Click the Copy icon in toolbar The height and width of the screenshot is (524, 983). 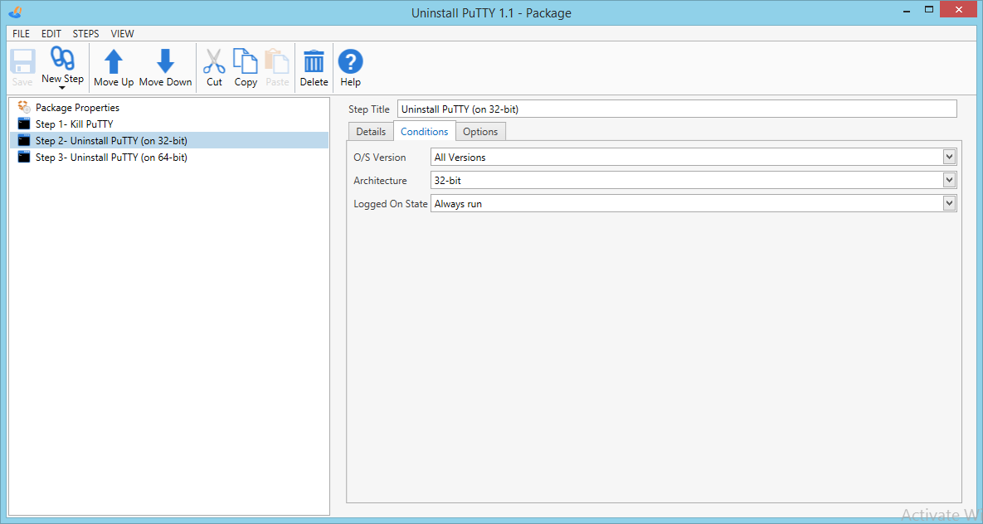tap(245, 61)
